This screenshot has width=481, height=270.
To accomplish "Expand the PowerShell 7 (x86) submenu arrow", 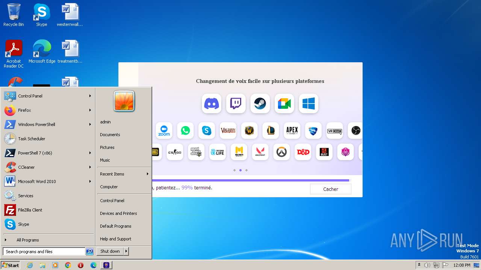I will 90,153.
